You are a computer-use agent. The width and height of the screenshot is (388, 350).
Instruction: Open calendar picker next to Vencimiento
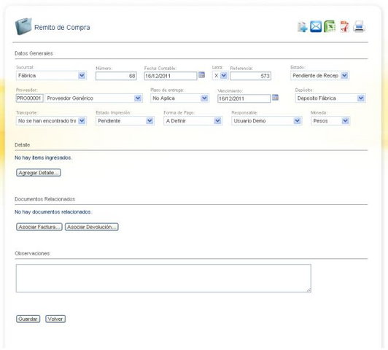click(x=275, y=97)
